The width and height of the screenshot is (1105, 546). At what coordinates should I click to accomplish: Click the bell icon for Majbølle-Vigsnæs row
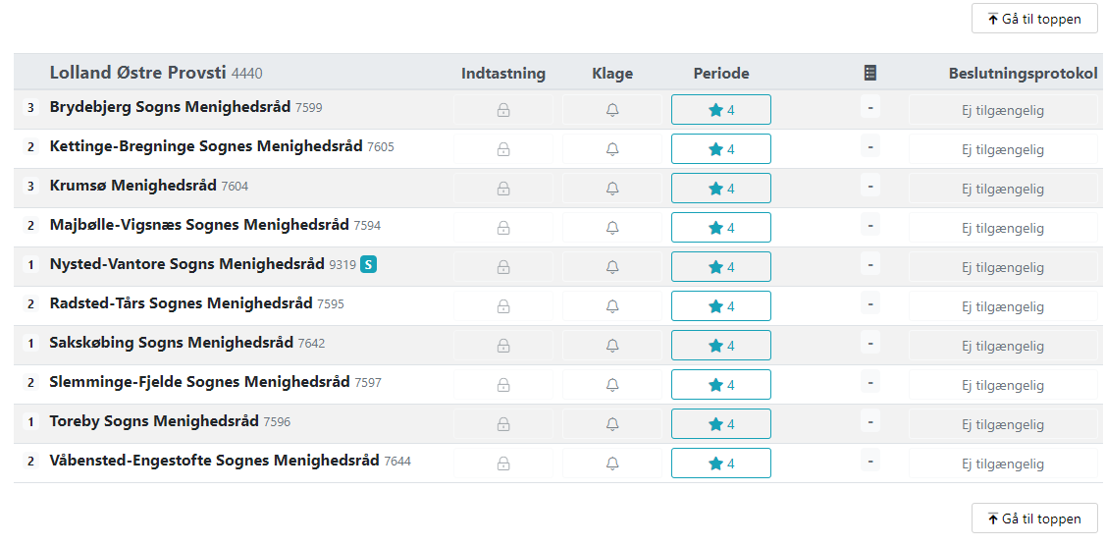point(612,228)
